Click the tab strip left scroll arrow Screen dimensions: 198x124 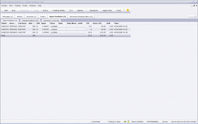(x=190, y=16)
